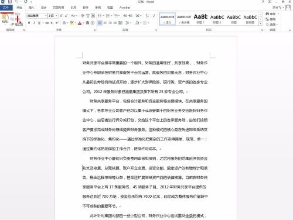Click the Select button in Editing group
The width and height of the screenshot is (293, 220).
click(x=272, y=25)
